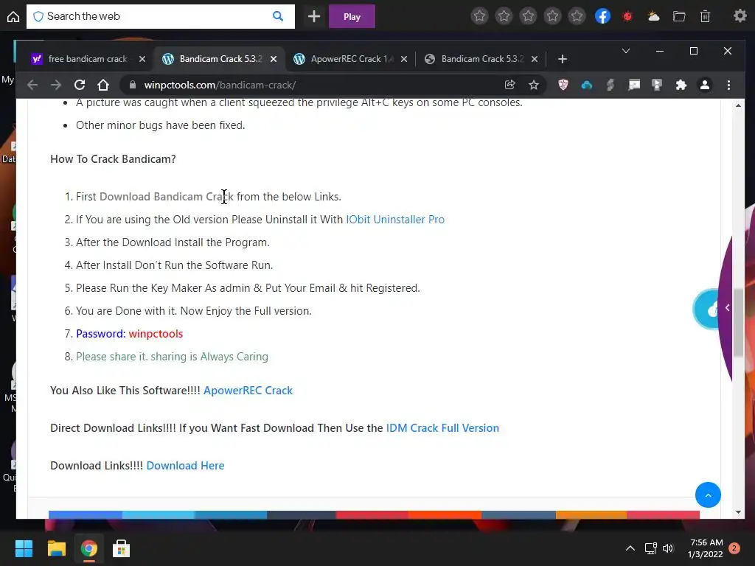This screenshot has width=755, height=566.
Task: Close the 'free bandicam crack' tab
Action: point(142,59)
